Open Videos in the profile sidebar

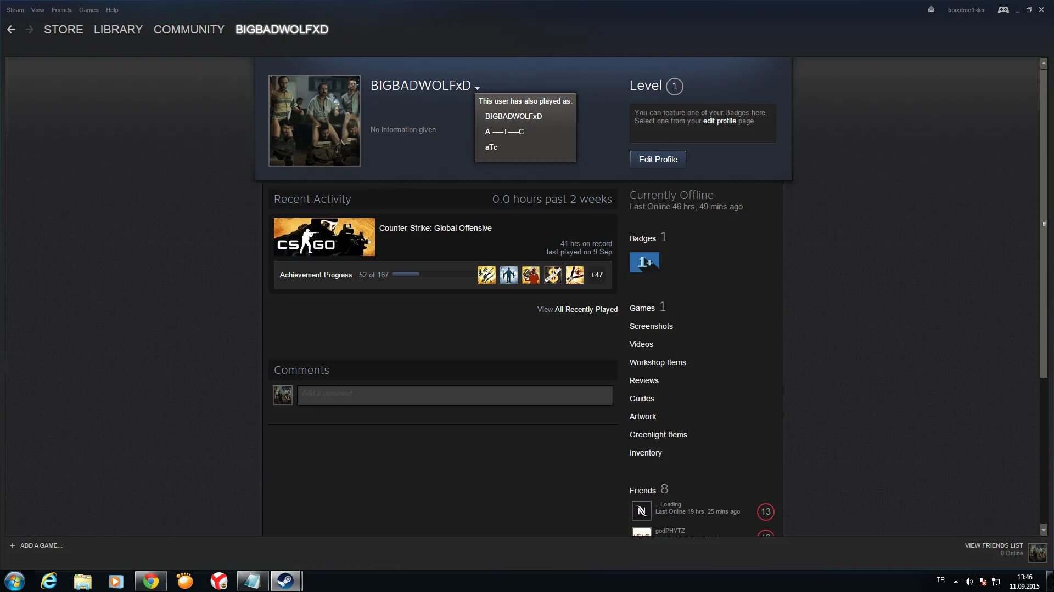641,344
